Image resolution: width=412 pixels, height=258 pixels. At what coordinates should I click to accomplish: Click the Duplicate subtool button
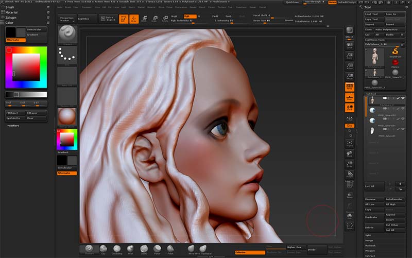point(374,217)
